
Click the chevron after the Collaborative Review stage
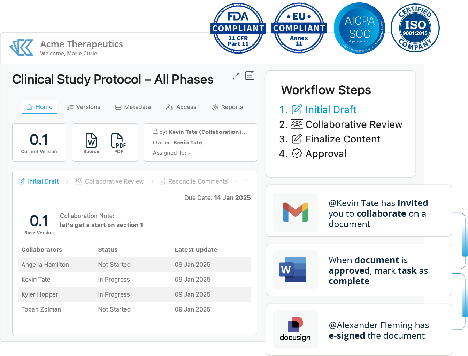pos(152,181)
